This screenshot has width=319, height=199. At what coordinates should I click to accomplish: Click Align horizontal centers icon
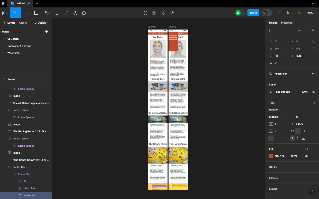click(278, 30)
